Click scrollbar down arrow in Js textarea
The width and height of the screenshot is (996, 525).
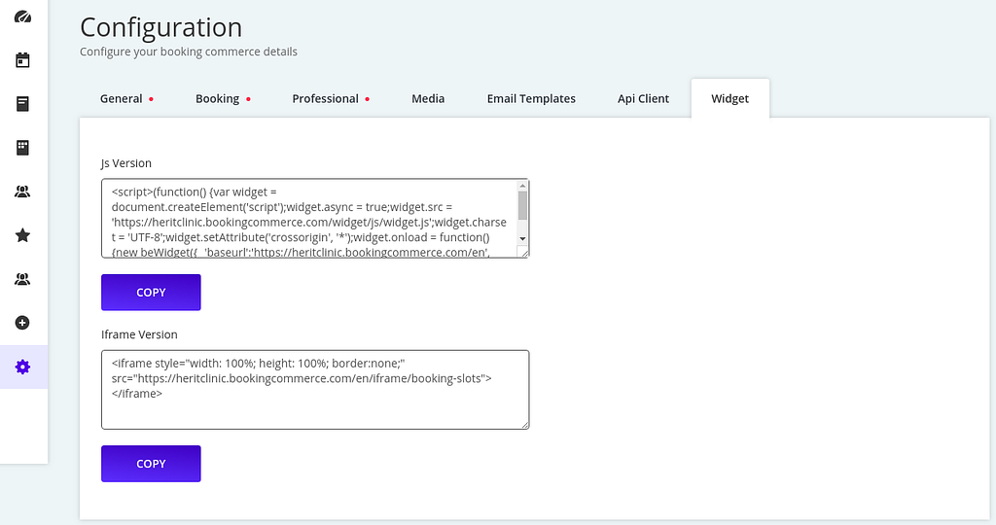pyautogui.click(x=522, y=239)
